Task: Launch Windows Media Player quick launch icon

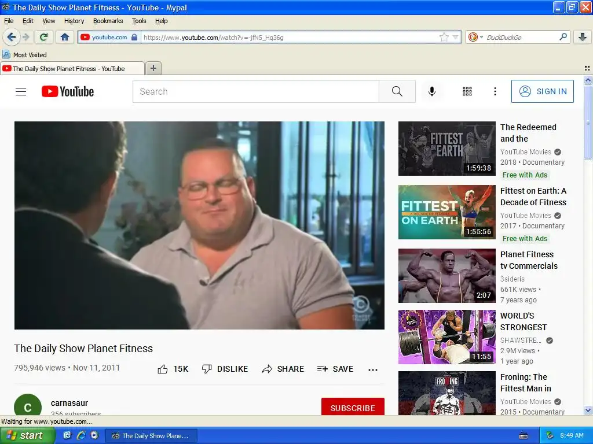Action: 94,435
